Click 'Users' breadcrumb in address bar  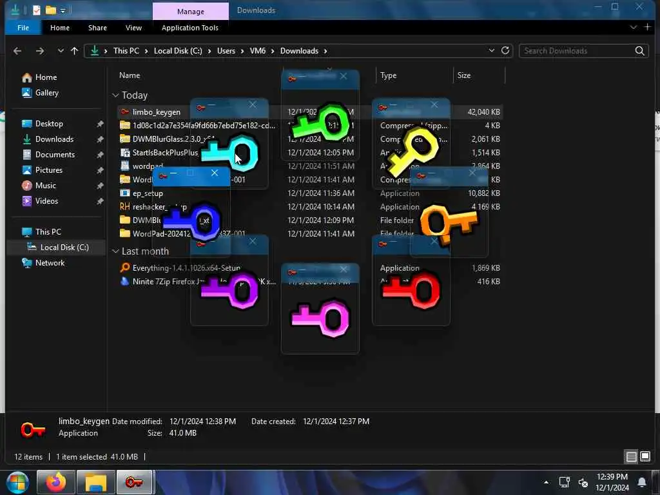(226, 50)
